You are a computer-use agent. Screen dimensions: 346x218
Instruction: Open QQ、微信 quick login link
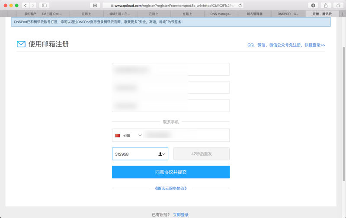(x=286, y=45)
